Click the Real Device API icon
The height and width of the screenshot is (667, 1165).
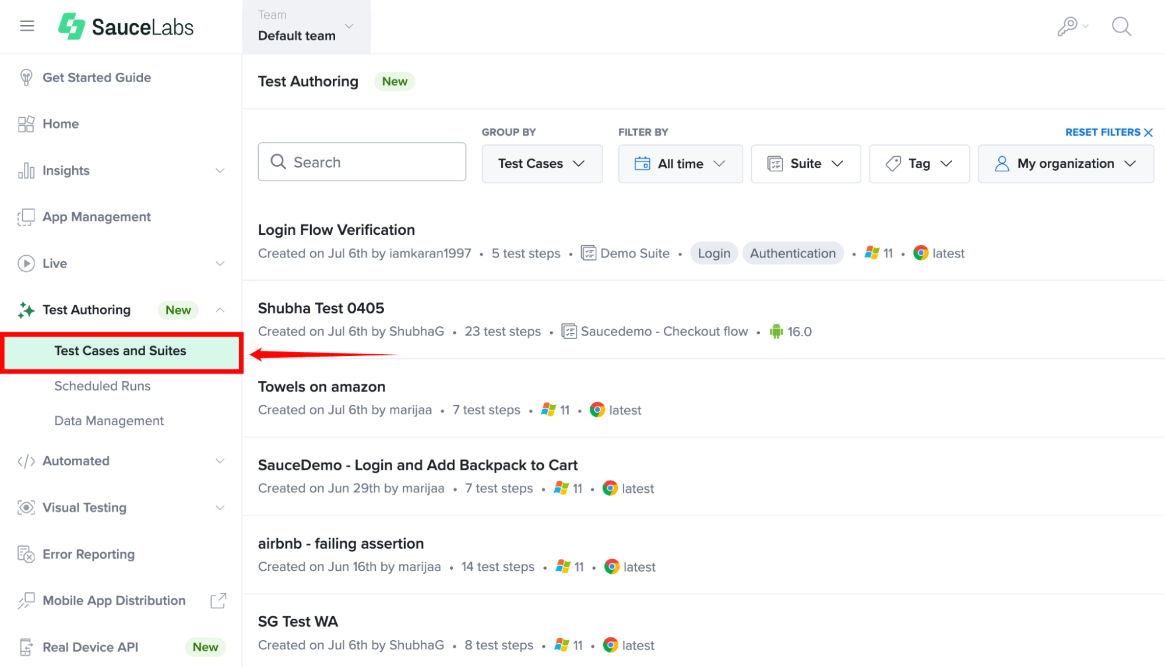[26, 647]
